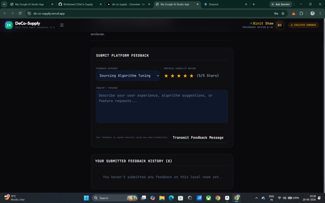This screenshot has height=203, width=325.
Task: Open the ENG IN language switcher
Action: [x=271, y=198]
